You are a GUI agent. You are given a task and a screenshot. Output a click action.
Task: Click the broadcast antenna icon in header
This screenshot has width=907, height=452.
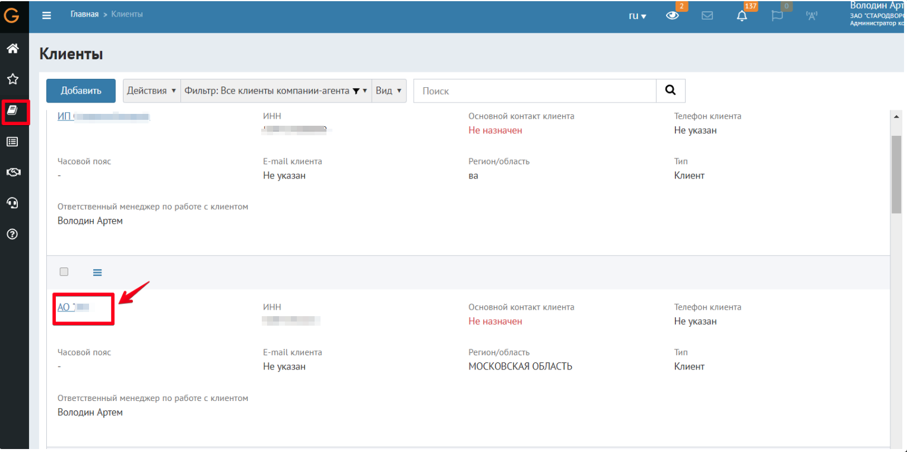pyautogui.click(x=812, y=16)
